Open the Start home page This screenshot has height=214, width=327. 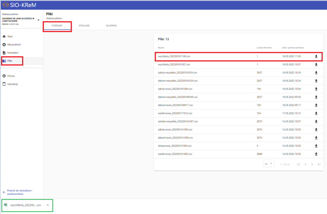point(10,36)
